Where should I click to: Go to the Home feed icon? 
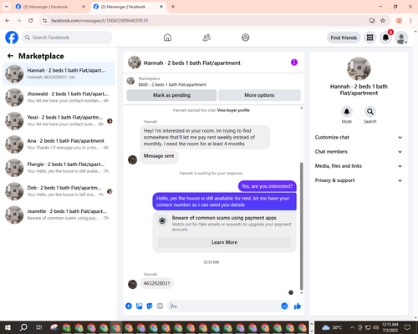pyautogui.click(x=167, y=38)
